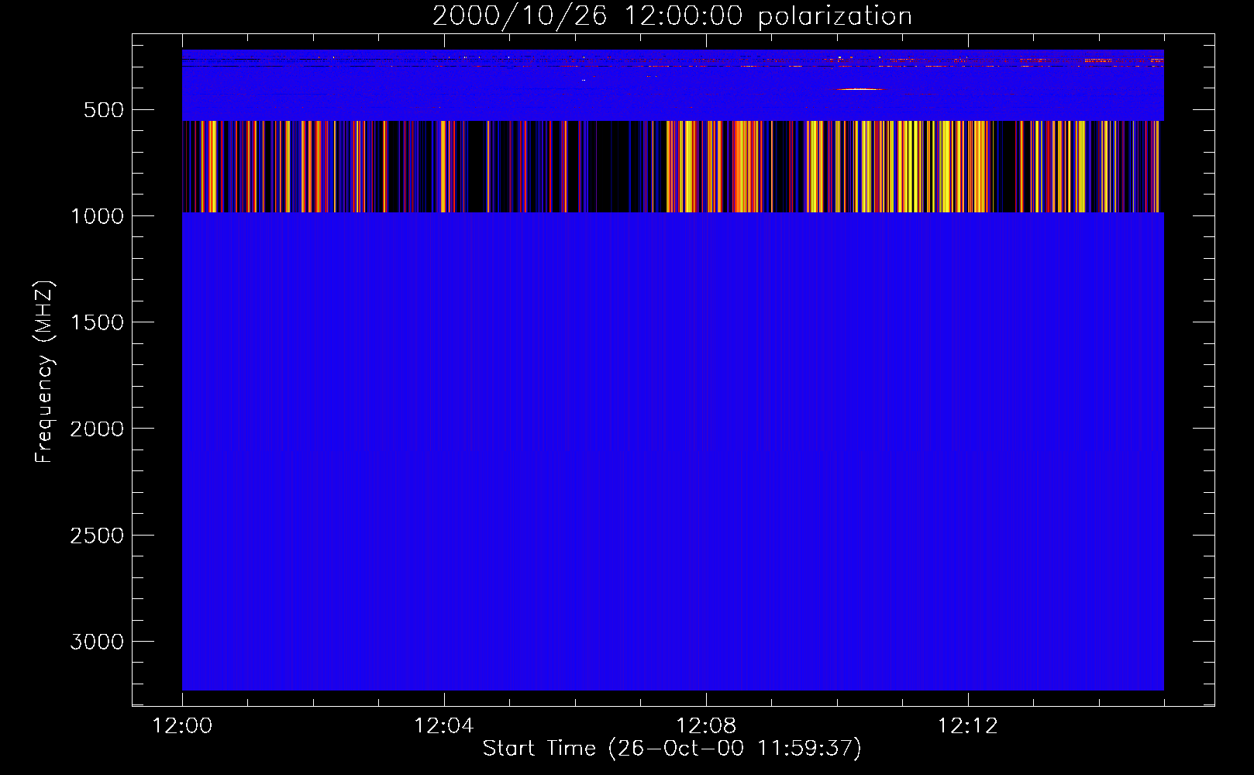Click the "Frequency (MHZ)" y-axis label
The image size is (1254, 775).
click(x=44, y=372)
